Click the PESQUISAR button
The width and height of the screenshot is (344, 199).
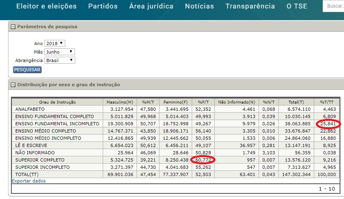click(x=27, y=70)
